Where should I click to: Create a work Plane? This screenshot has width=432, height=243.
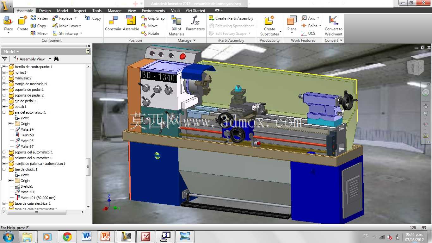292,24
